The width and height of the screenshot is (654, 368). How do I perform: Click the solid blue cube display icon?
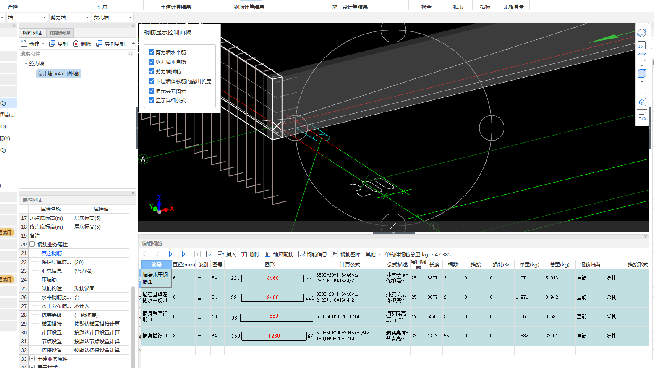point(641,73)
